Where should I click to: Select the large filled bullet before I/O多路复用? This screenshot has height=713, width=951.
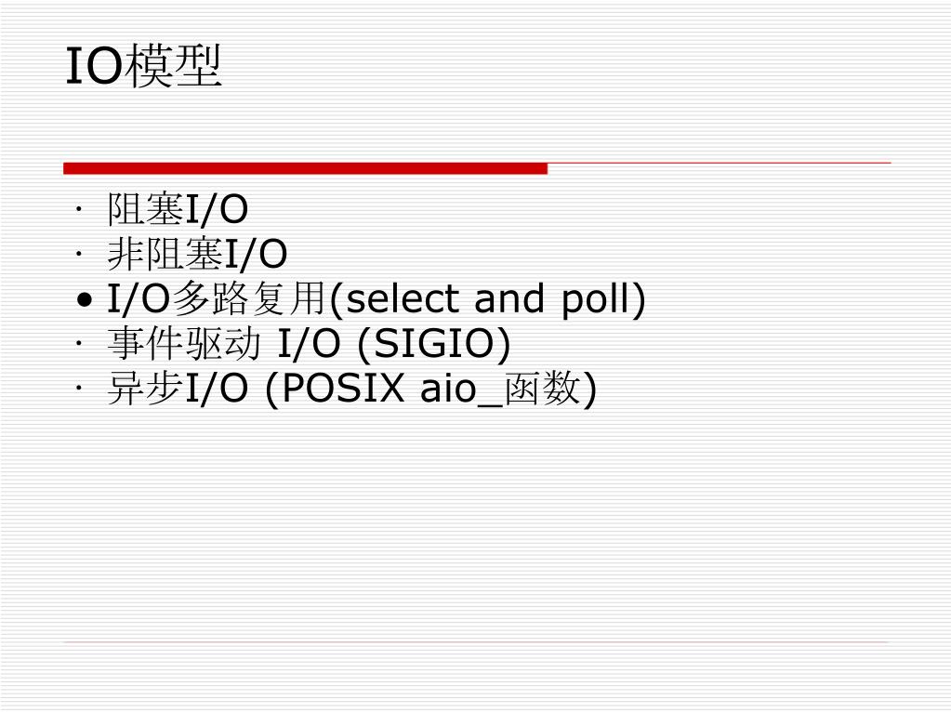point(85,299)
